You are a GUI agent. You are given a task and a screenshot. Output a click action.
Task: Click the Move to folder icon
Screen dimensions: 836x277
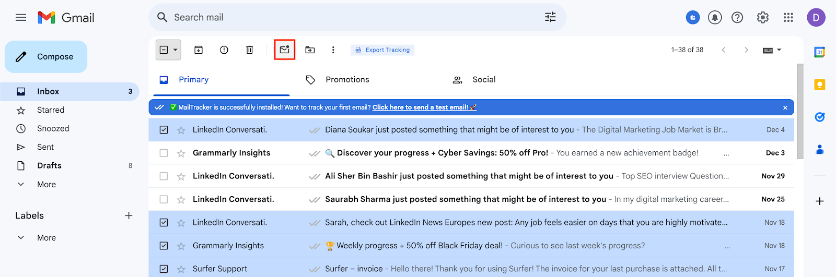tap(310, 50)
